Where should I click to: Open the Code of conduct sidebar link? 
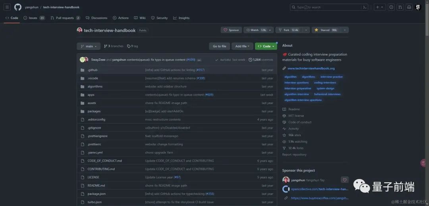[x=300, y=122]
